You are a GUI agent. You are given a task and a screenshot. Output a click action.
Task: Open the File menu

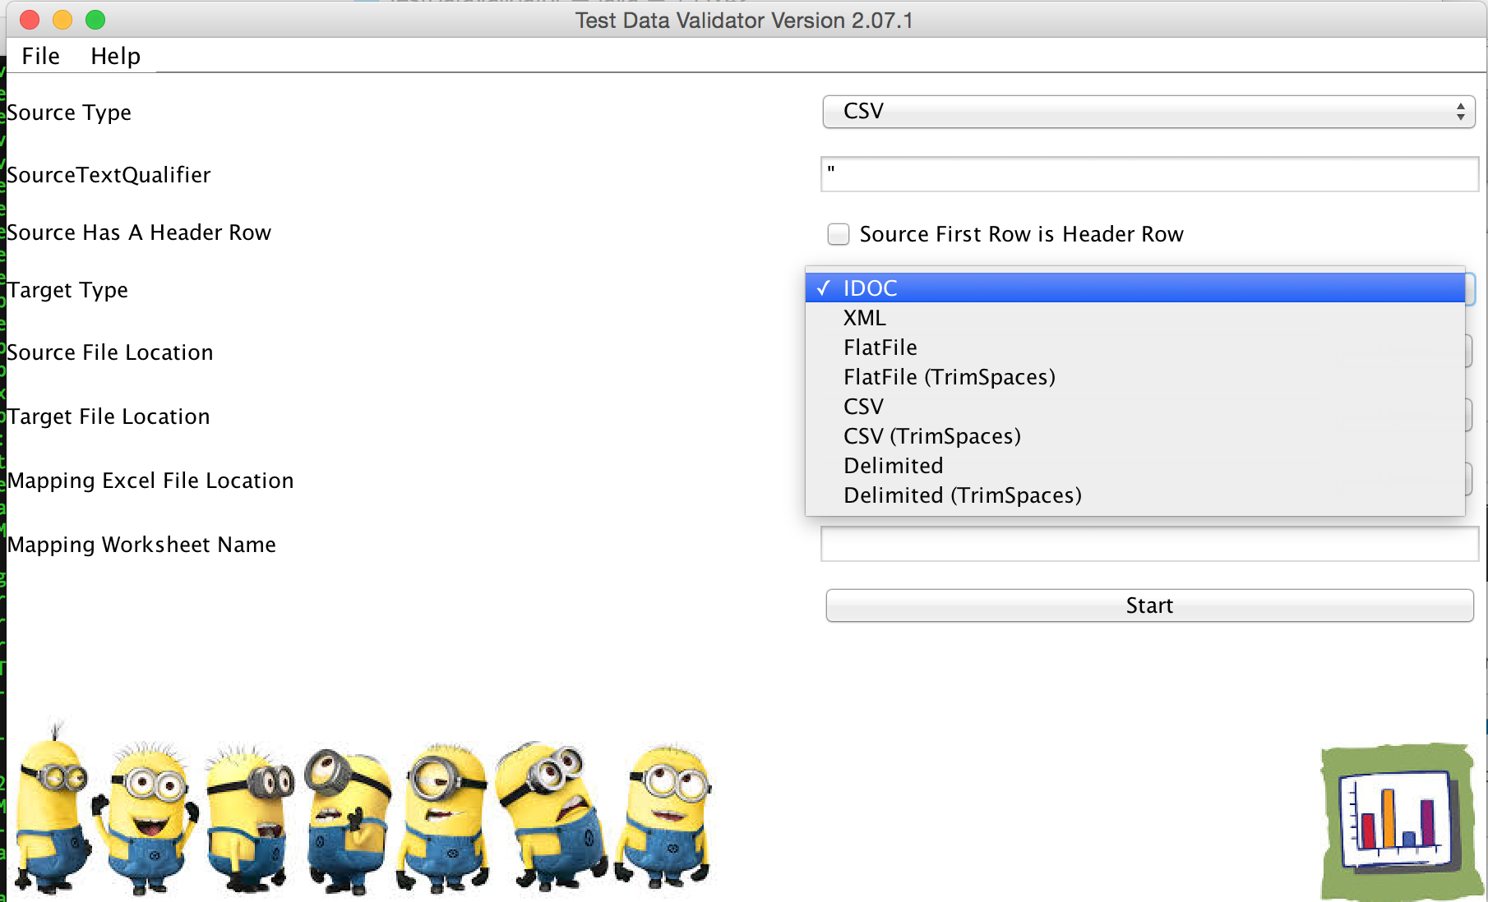[40, 56]
